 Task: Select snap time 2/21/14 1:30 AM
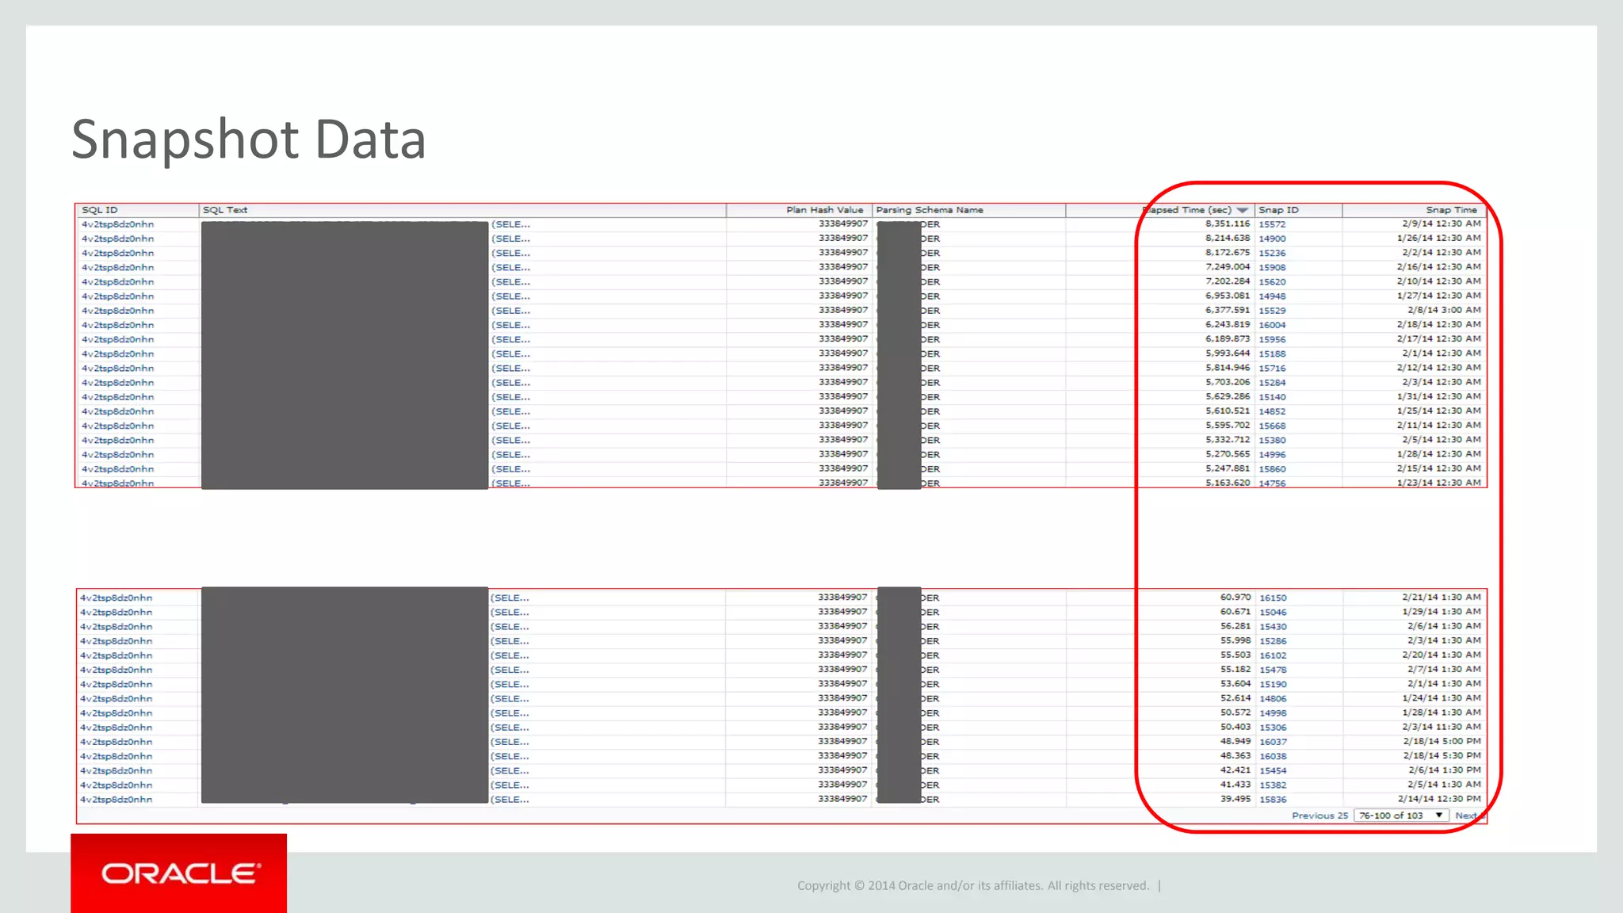1442,597
